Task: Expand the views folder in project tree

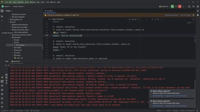Action: [13, 53]
